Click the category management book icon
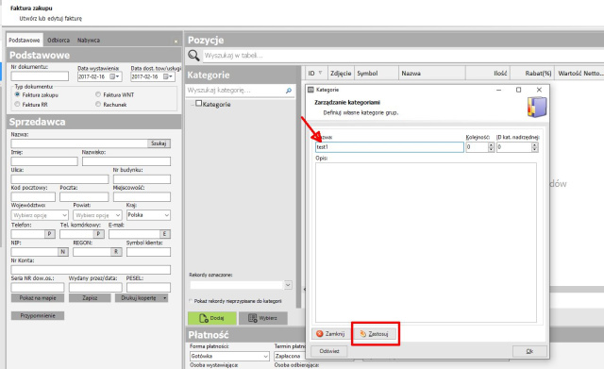Image resolution: width=604 pixels, height=369 pixels. [x=537, y=107]
